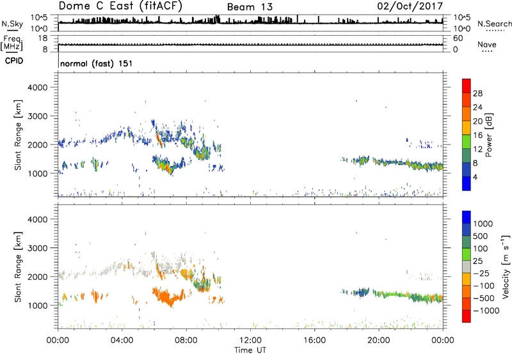Select the "Beam 13" heading

250,7
